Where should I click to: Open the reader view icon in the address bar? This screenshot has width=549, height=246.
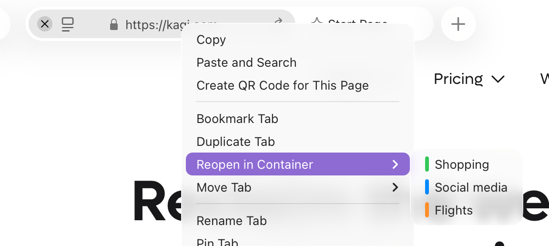[68, 24]
